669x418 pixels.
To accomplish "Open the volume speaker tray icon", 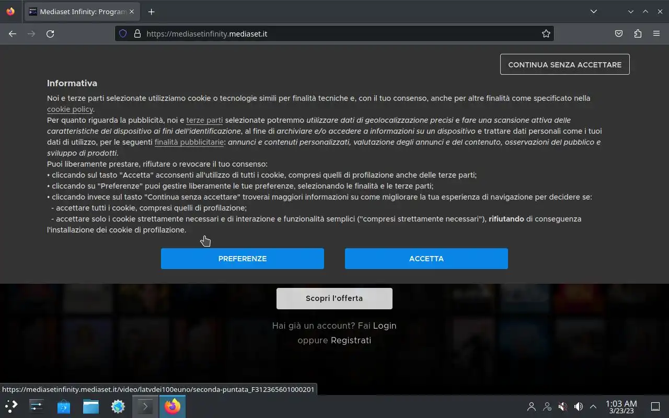I will coord(579,406).
